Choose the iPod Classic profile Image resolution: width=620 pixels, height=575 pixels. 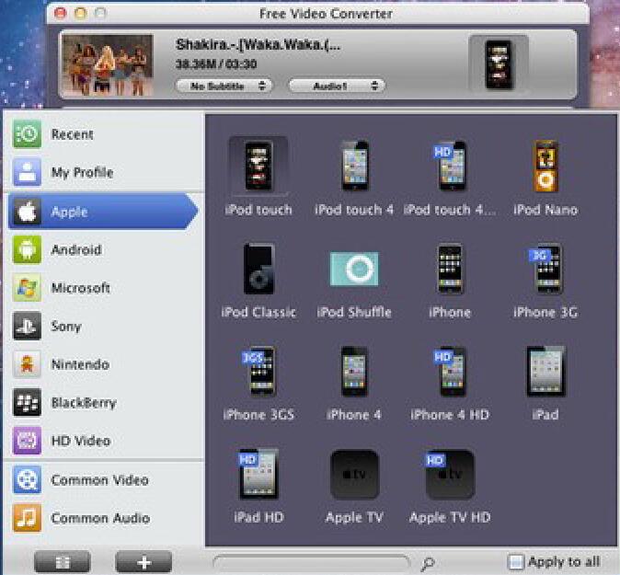point(258,280)
